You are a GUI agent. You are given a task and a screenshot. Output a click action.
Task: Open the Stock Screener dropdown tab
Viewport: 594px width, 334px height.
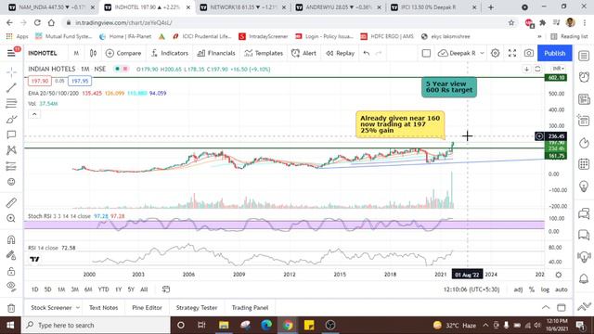pyautogui.click(x=55, y=308)
